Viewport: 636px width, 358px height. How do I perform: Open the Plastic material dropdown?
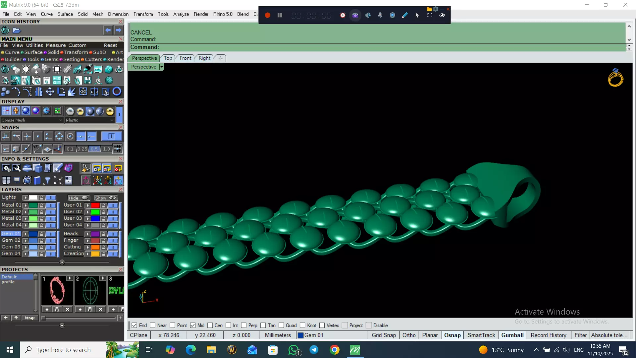(89, 120)
